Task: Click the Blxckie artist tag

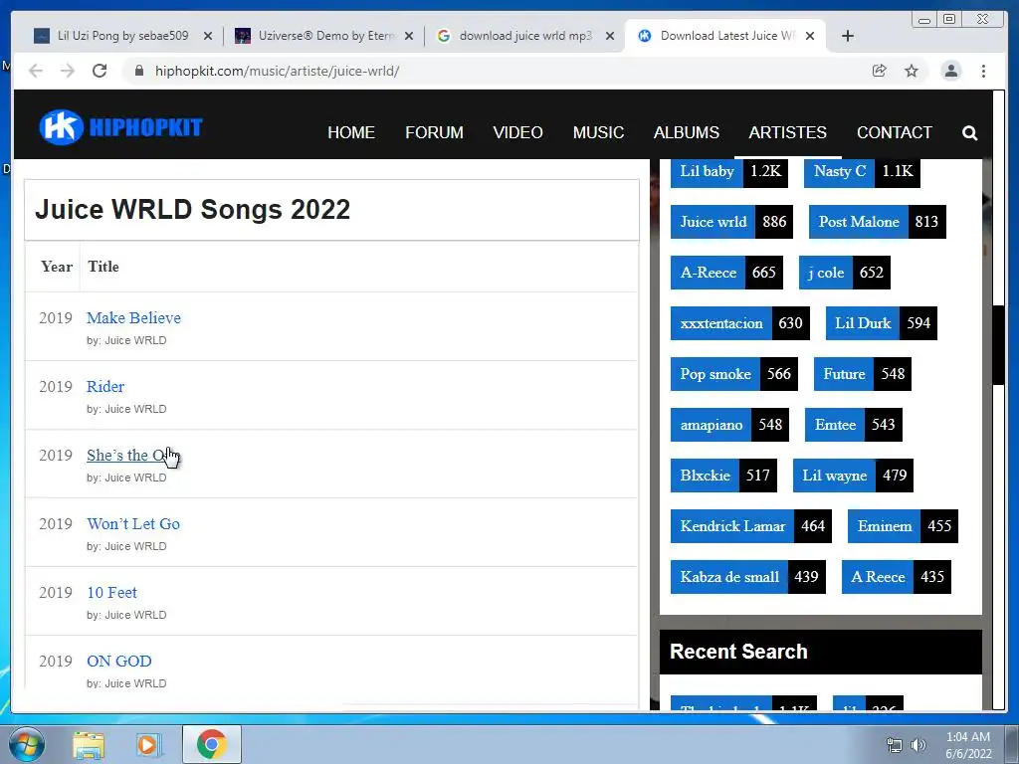Action: [x=724, y=475]
